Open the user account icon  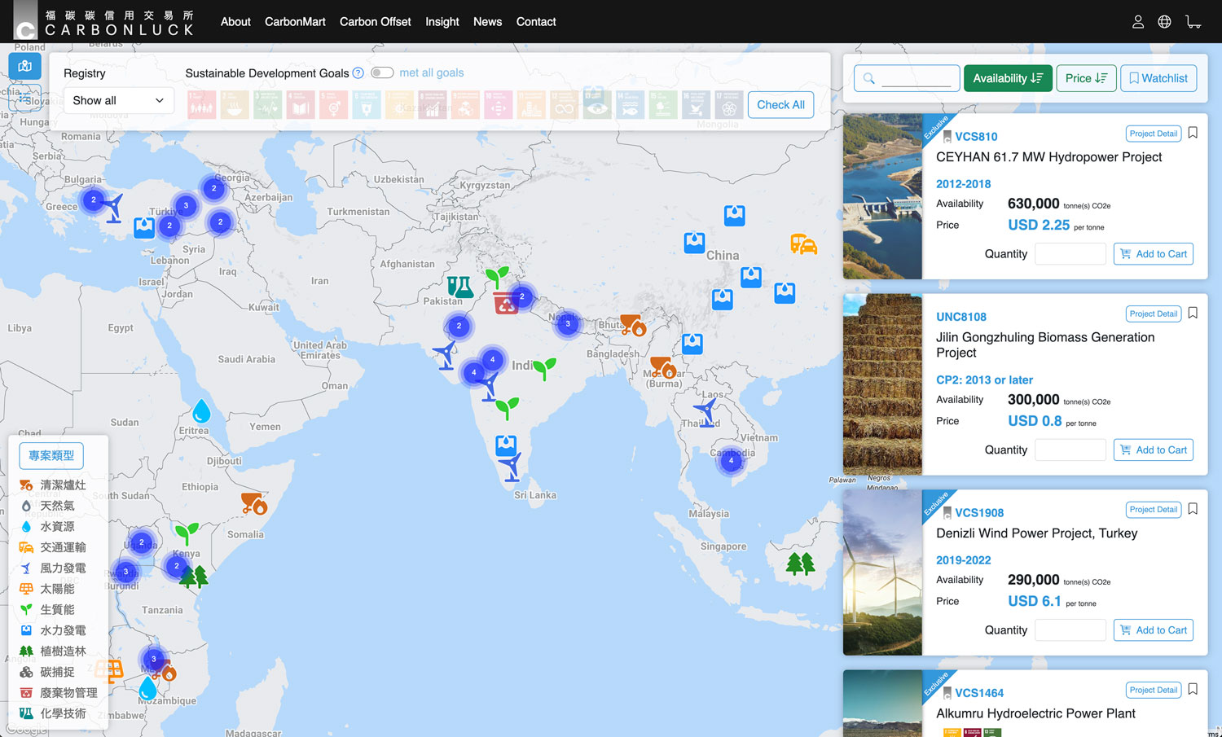tap(1138, 22)
